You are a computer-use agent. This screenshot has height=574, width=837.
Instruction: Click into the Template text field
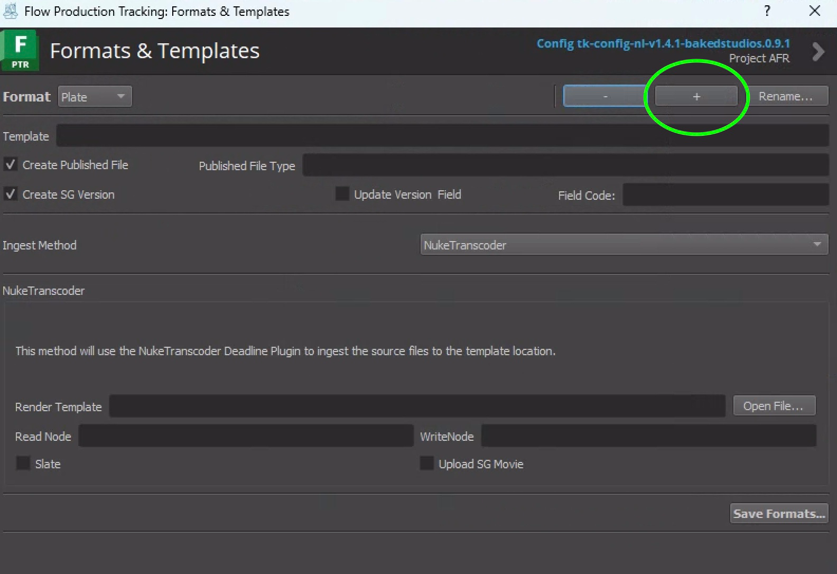pos(442,136)
